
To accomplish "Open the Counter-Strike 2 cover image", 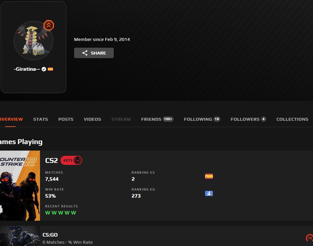I will coord(20,186).
